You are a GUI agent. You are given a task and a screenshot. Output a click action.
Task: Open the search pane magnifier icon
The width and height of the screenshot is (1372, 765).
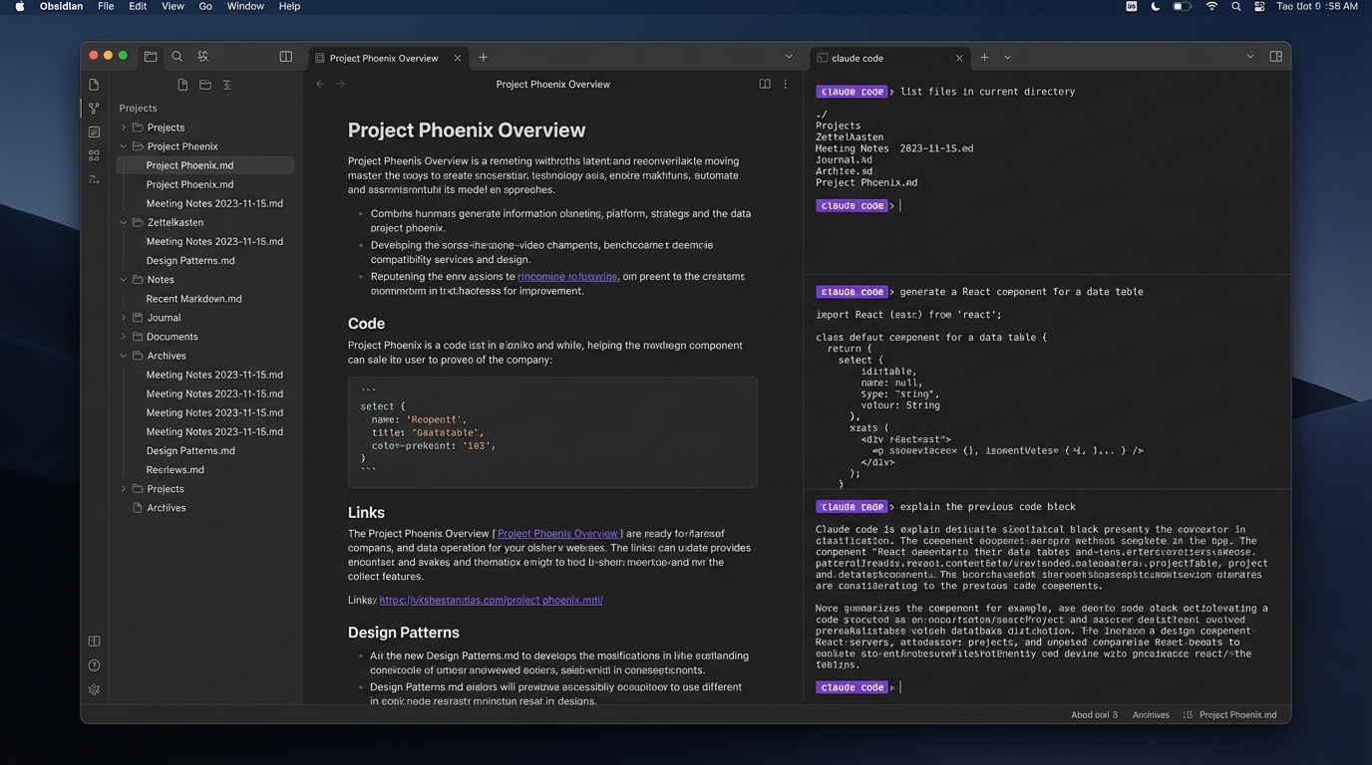[176, 57]
